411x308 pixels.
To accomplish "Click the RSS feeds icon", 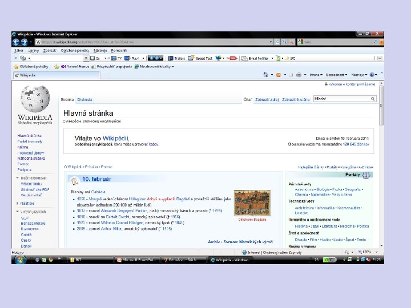I will tap(279, 75).
